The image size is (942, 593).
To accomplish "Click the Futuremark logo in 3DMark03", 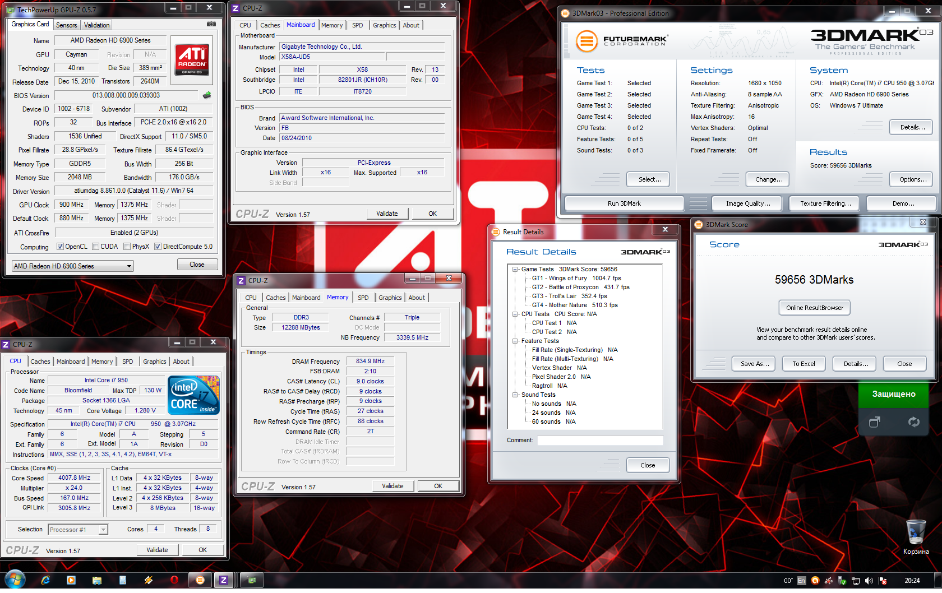I will [x=622, y=41].
